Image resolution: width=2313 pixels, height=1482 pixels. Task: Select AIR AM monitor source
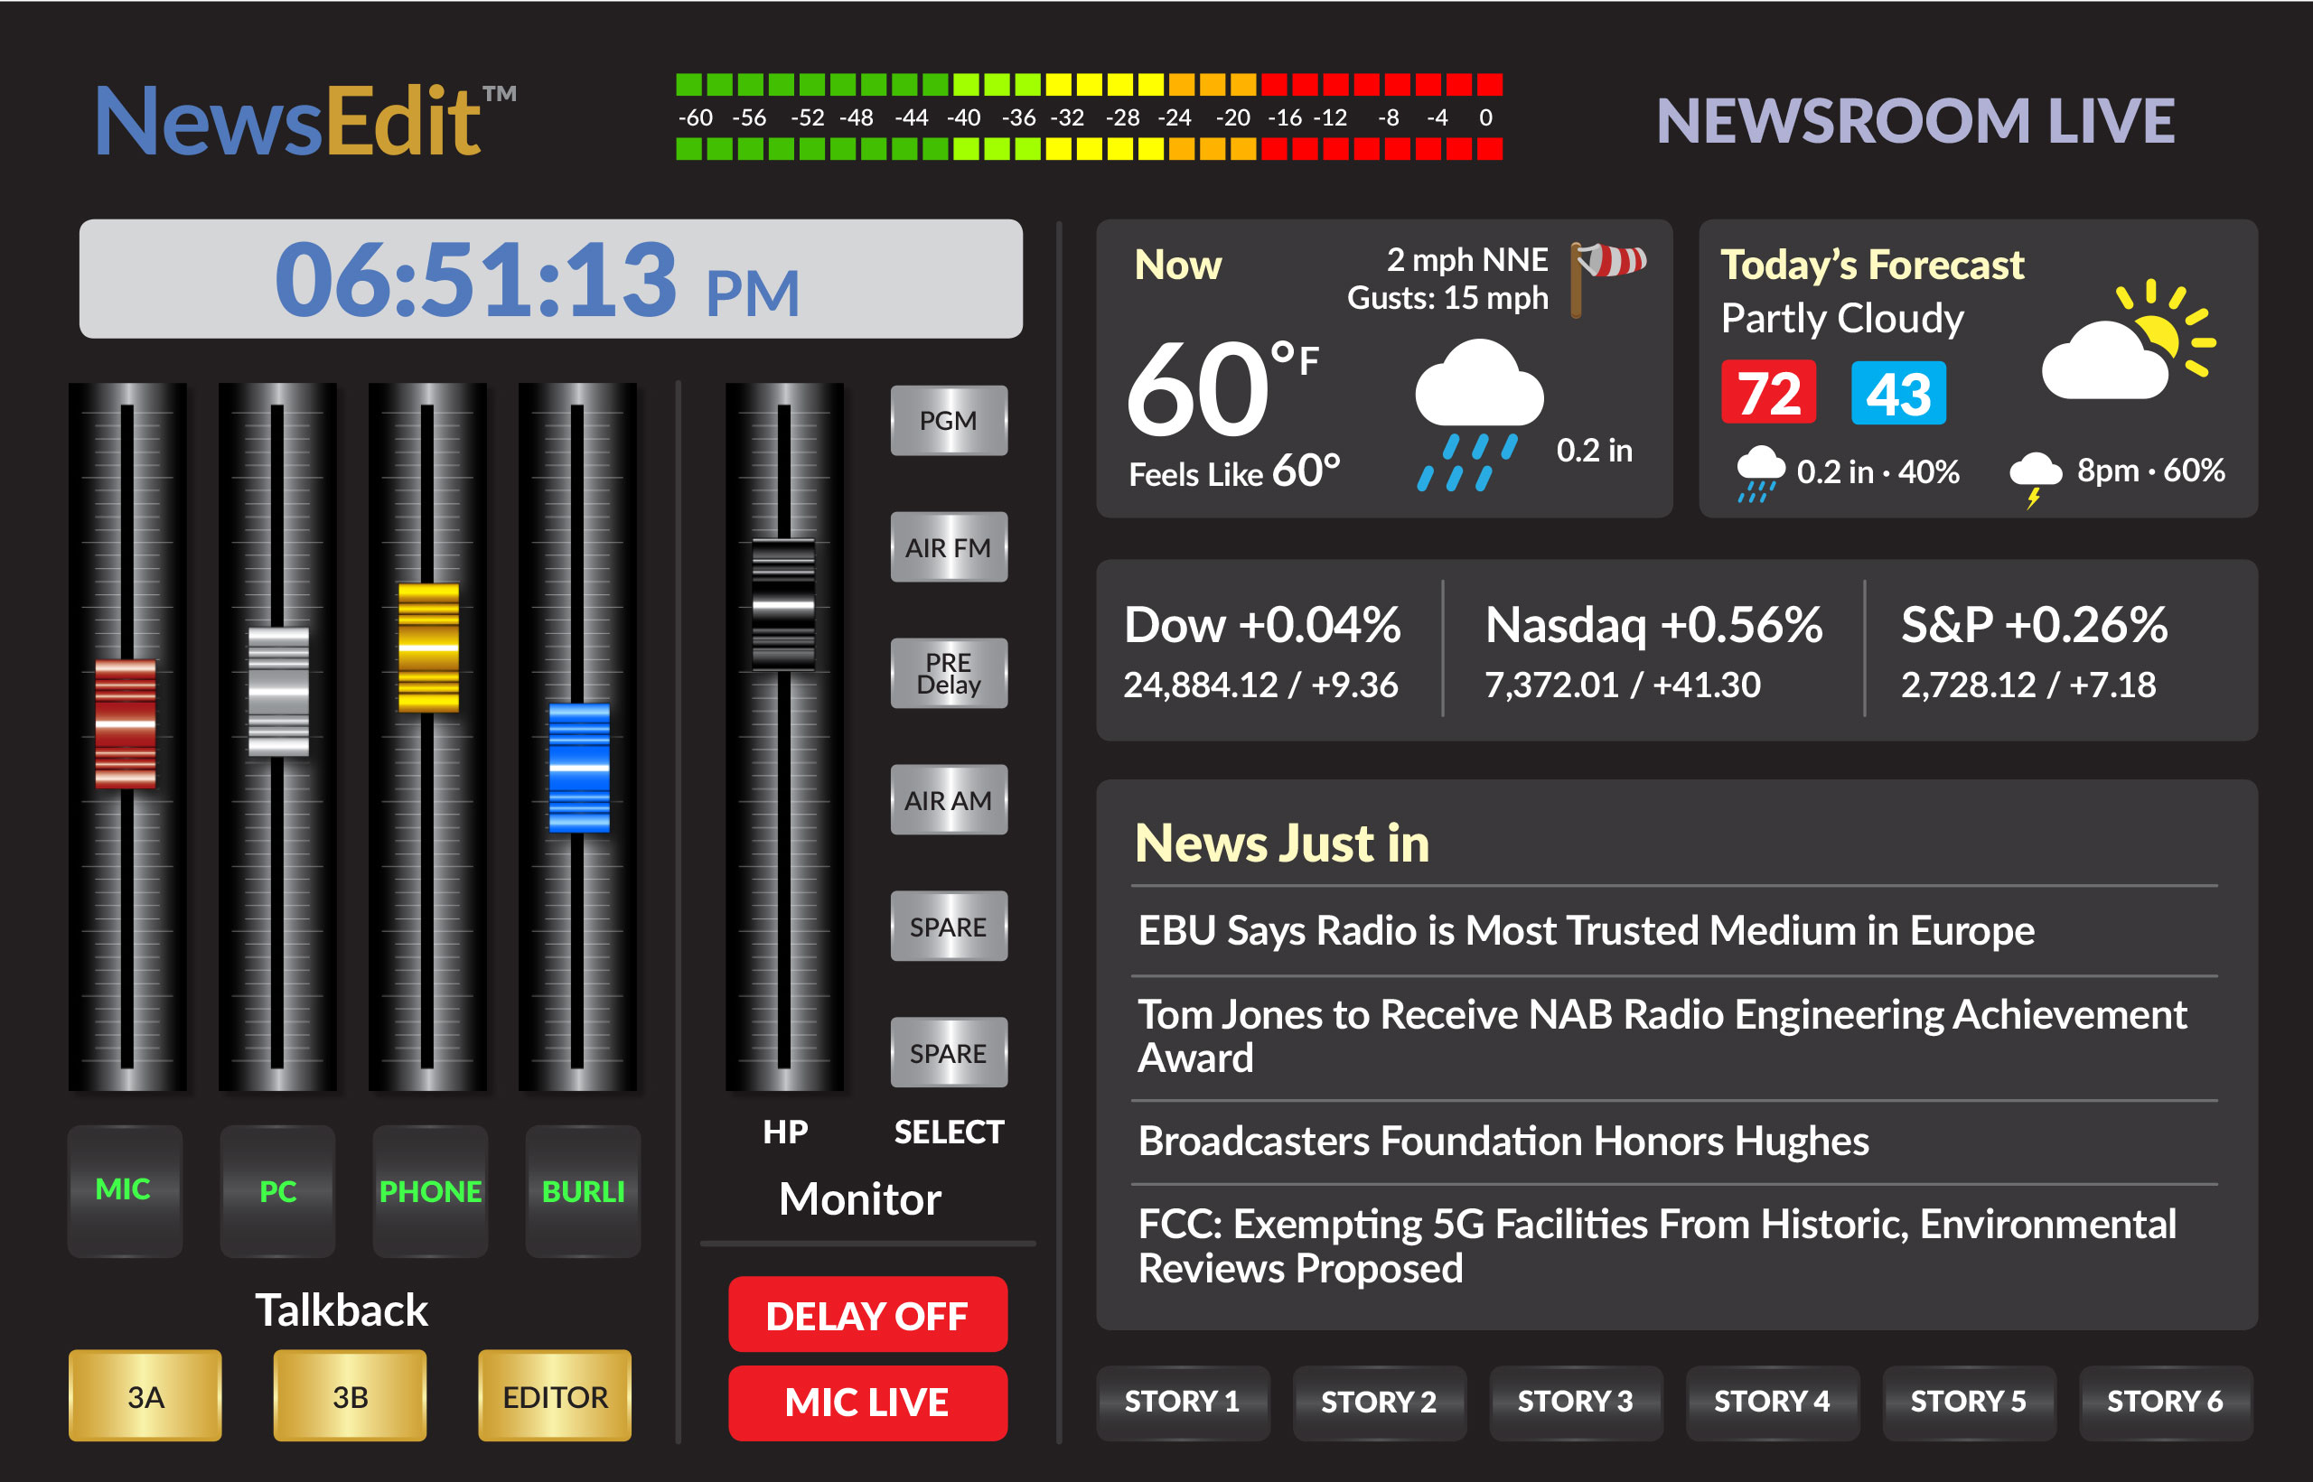949,800
